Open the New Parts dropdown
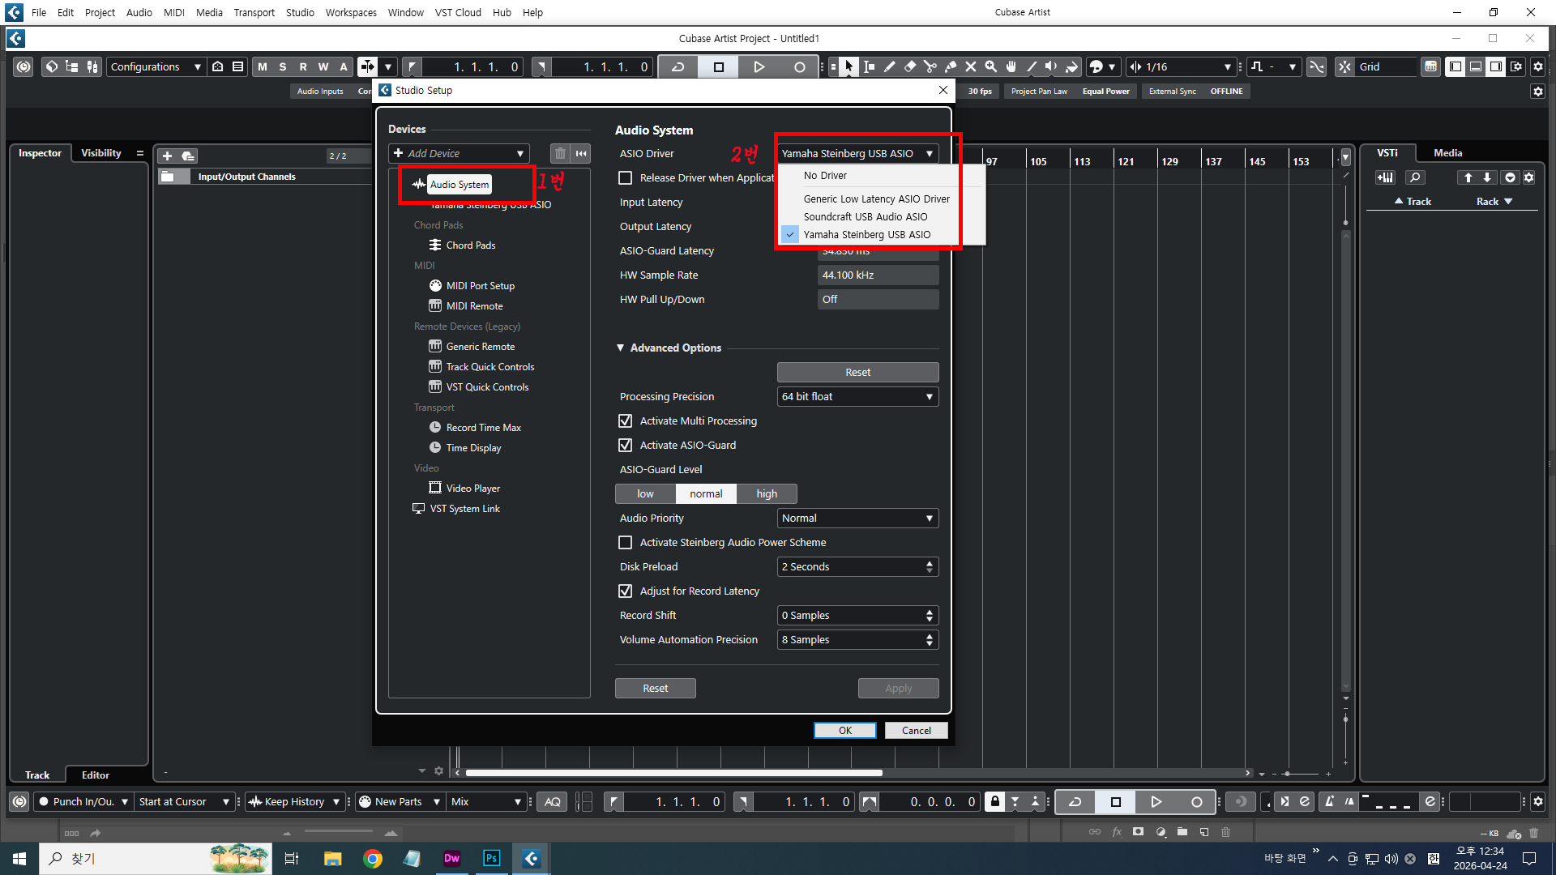This screenshot has height=875, width=1556. pyautogui.click(x=400, y=801)
